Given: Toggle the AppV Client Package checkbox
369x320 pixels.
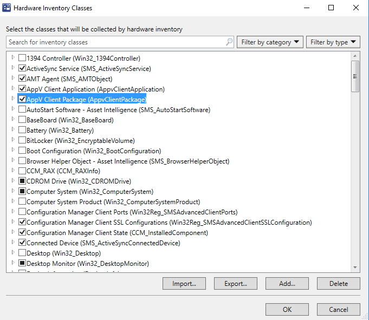Looking at the screenshot, I should coord(22,99).
